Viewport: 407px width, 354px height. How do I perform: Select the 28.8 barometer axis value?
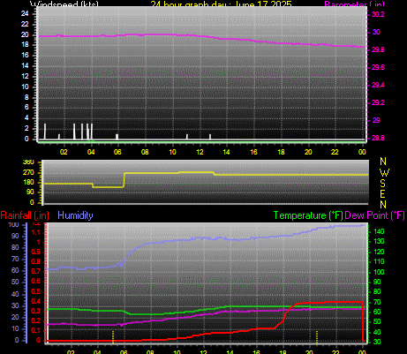click(x=378, y=138)
